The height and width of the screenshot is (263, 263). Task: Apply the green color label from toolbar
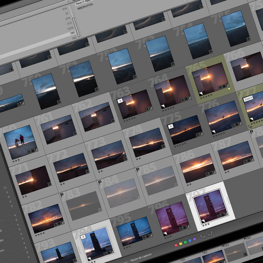[x=185, y=242]
